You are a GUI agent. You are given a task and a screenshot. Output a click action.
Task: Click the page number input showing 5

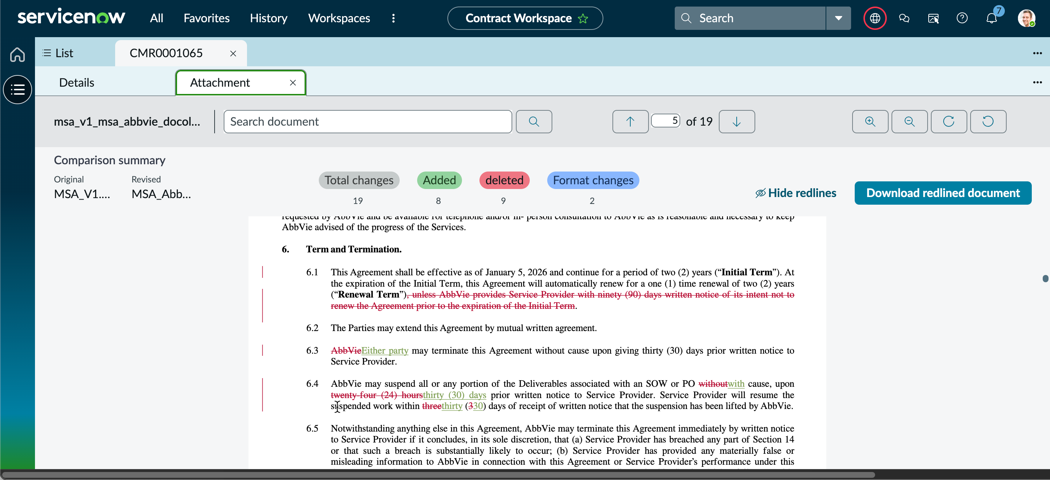pos(666,121)
